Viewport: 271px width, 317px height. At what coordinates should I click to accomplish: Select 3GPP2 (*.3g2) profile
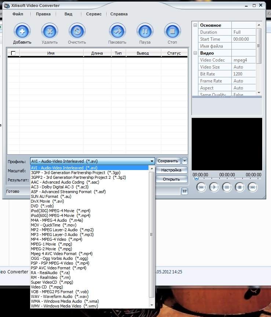click(89, 177)
